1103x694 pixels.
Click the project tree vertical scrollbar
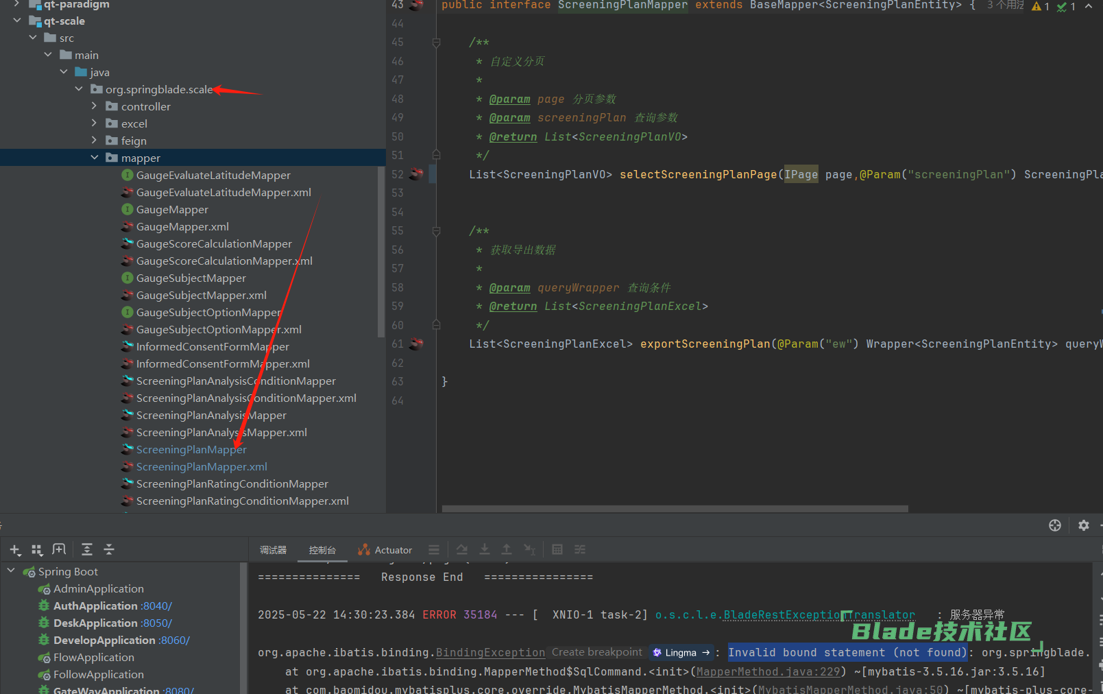[380, 252]
